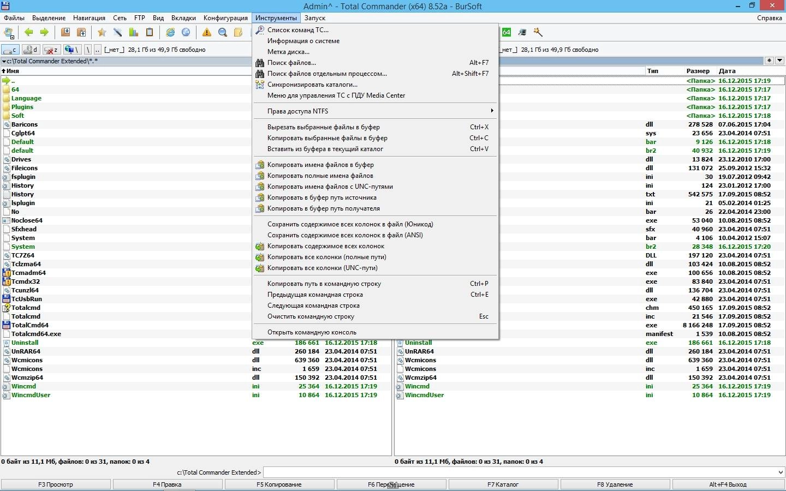786x491 pixels.
Task: Click the green Forward arrow toolbar icon
Action: pos(44,32)
